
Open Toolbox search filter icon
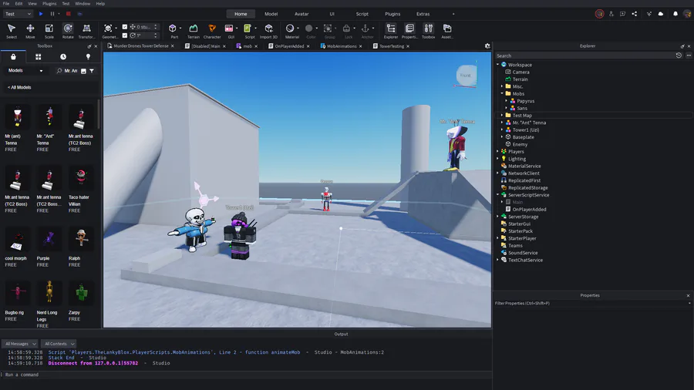coord(92,71)
